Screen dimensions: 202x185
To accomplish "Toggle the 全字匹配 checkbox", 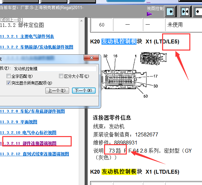I will pyautogui.click(x=8, y=76).
